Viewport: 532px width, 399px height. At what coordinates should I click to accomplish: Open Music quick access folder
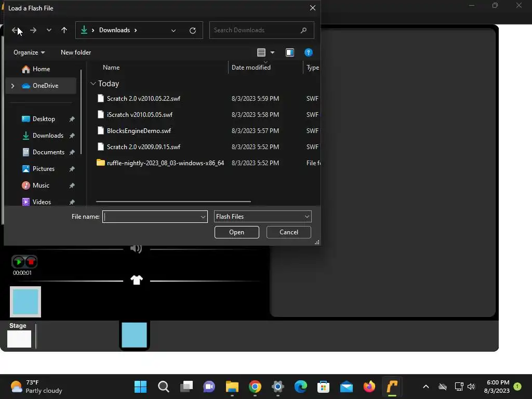[41, 185]
